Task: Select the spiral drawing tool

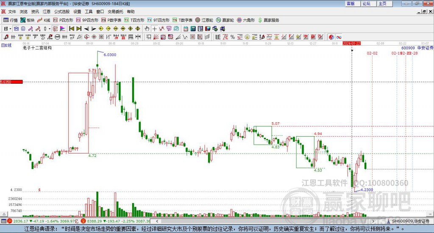Action: point(43,37)
